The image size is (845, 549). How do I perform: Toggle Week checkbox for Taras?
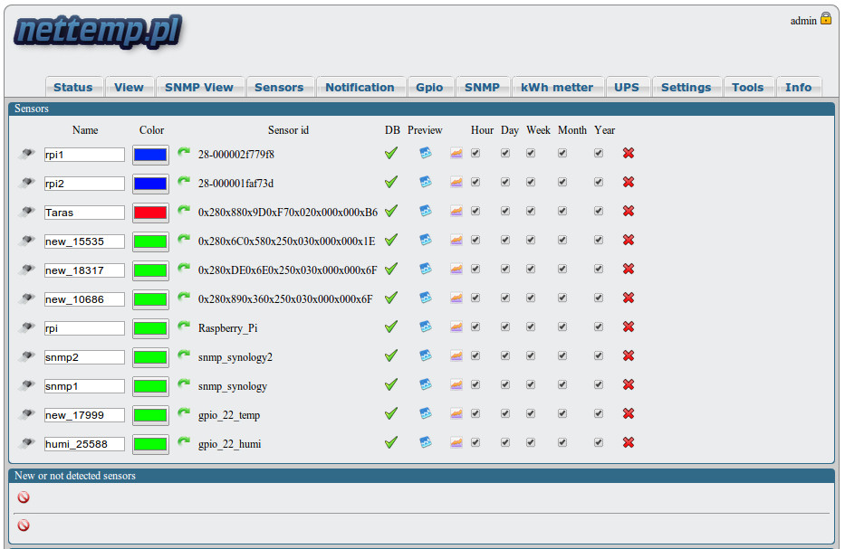click(x=531, y=211)
